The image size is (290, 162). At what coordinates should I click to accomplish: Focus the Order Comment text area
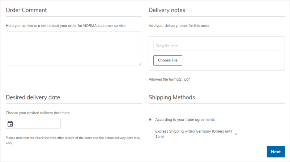(74, 48)
